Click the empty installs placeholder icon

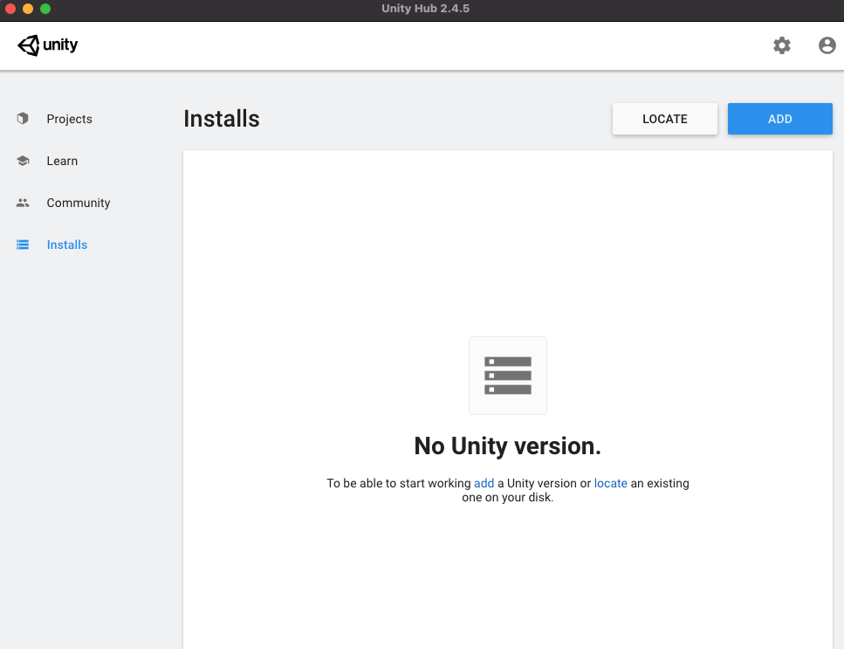[508, 376]
